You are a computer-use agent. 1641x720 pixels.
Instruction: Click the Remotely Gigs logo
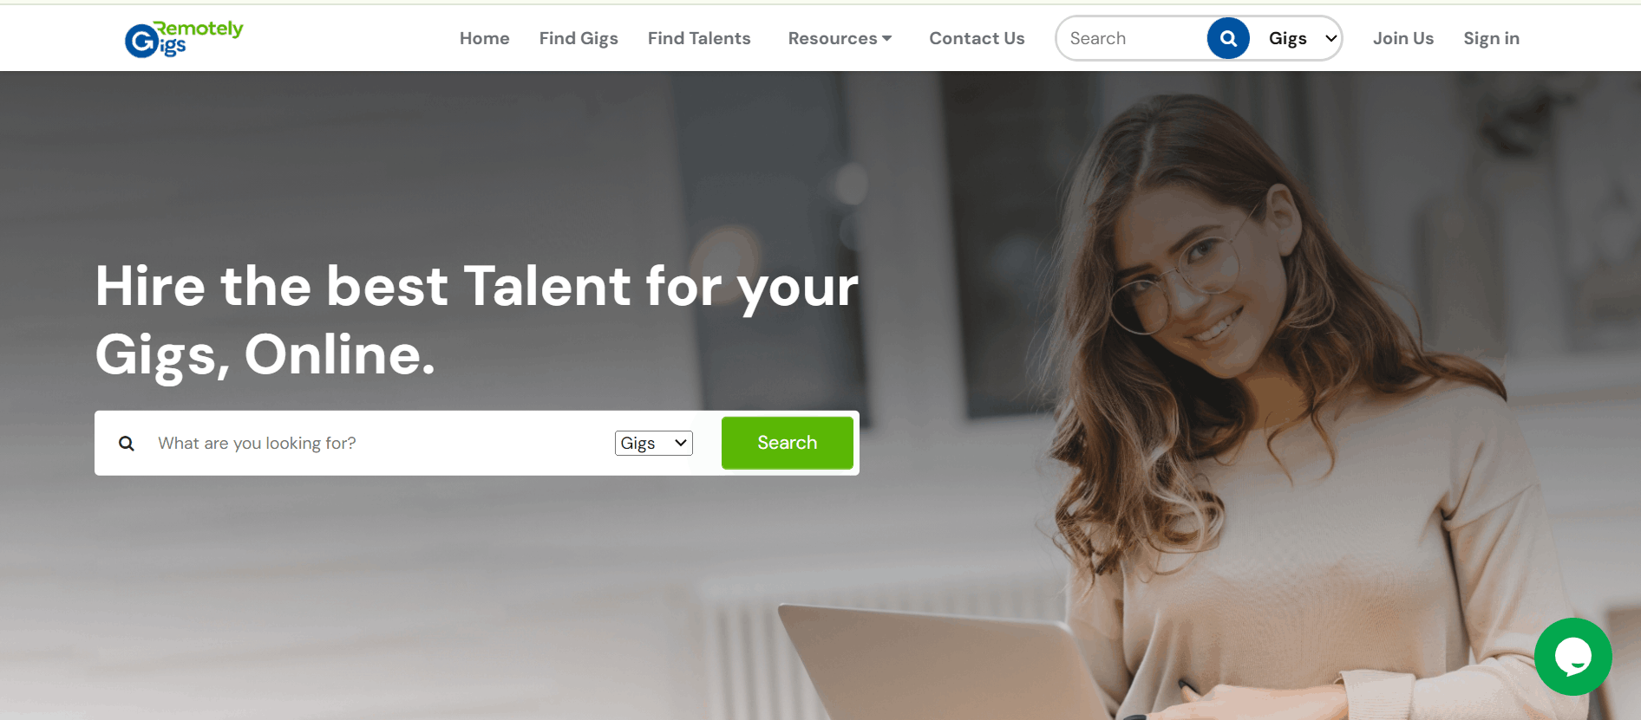(184, 39)
